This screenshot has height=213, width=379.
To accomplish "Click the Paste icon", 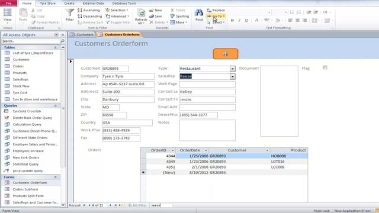I will 23,15.
